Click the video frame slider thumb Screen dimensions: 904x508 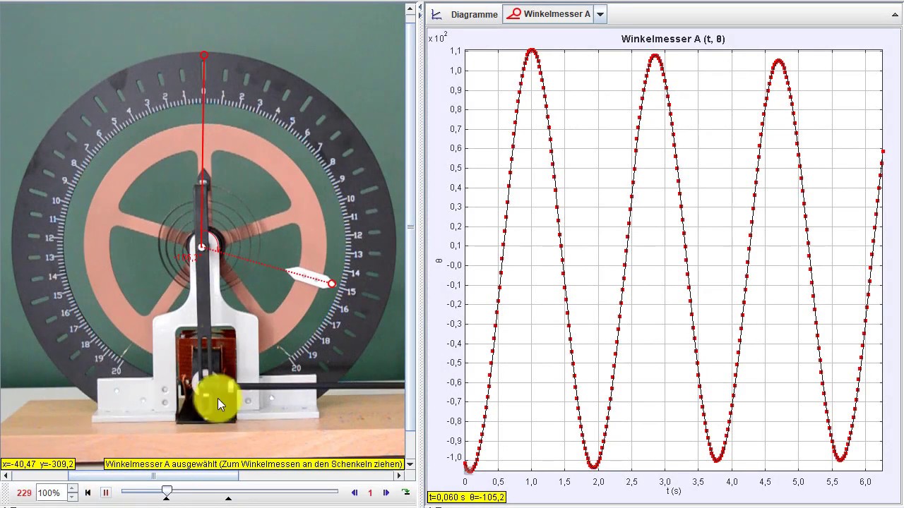point(167,490)
